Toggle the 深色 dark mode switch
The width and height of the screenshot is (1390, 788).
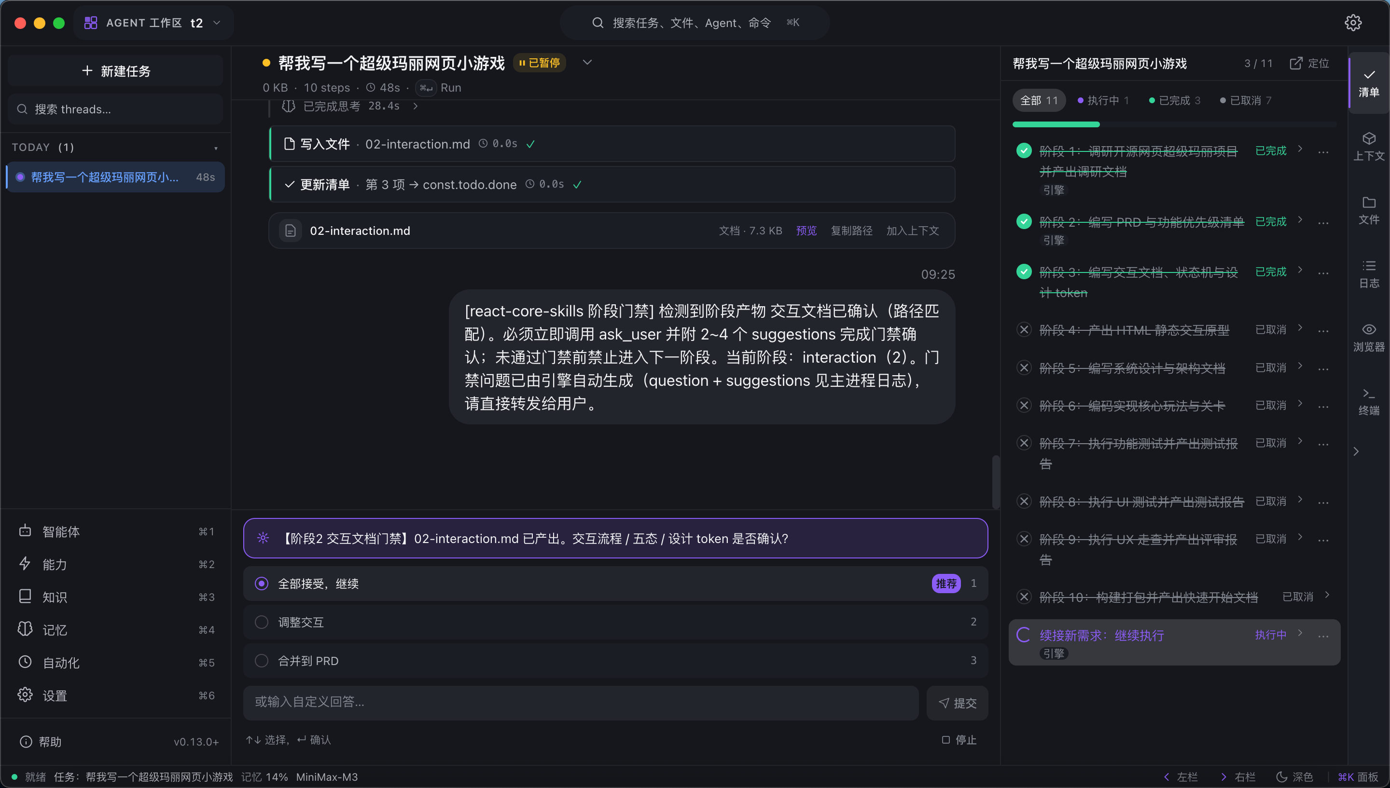(1295, 776)
